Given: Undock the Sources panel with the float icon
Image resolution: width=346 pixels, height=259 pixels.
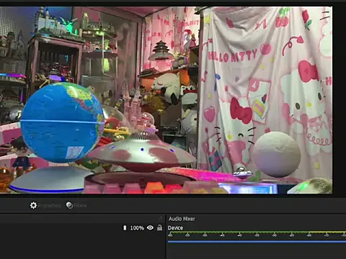Looking at the screenshot, I should pyautogui.click(x=161, y=218).
